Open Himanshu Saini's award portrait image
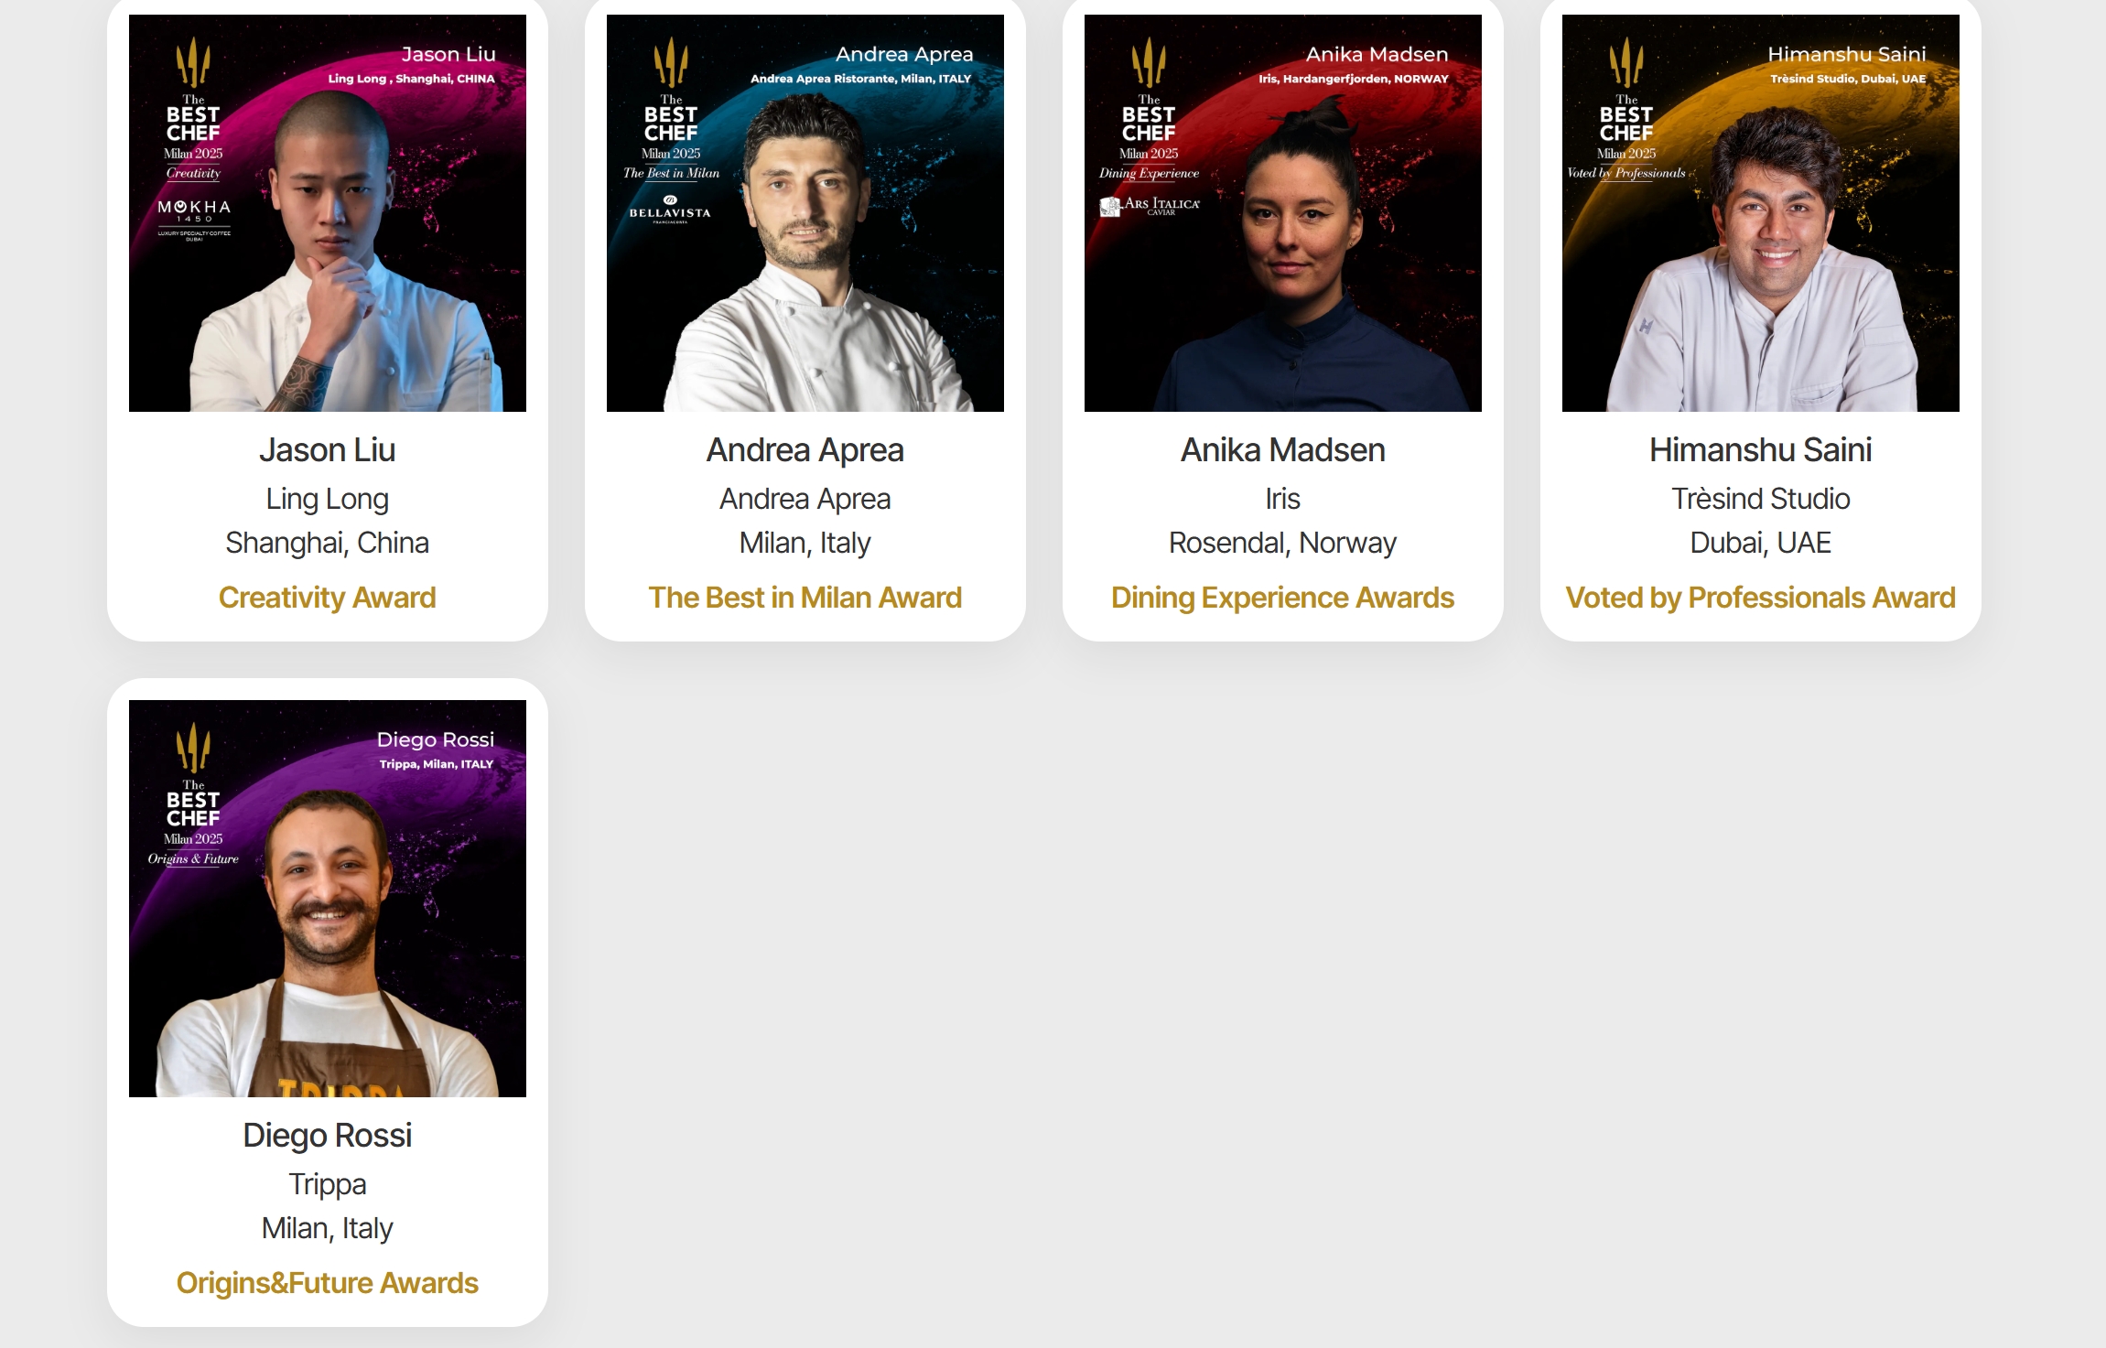2106x1348 pixels. [1761, 213]
